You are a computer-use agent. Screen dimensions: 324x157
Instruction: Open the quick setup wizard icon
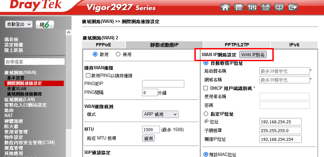pyautogui.click(x=239, y=7)
